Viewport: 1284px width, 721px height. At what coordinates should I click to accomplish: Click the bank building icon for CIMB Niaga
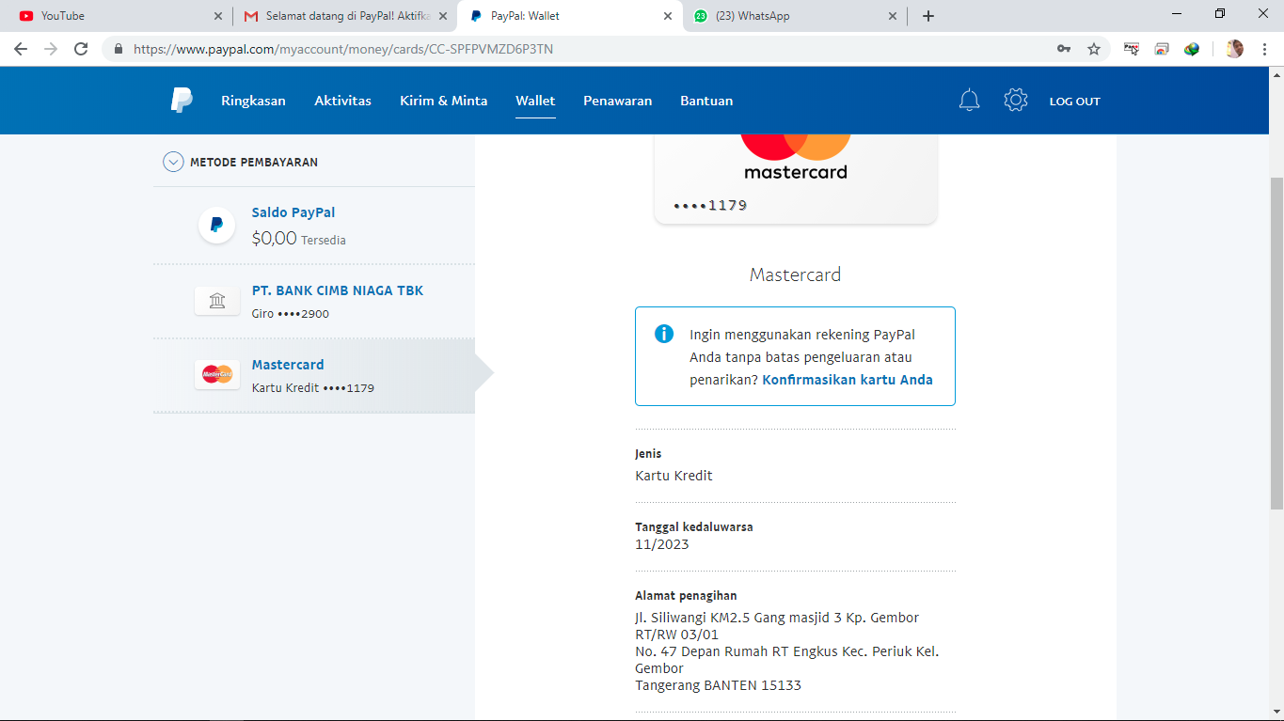[217, 301]
